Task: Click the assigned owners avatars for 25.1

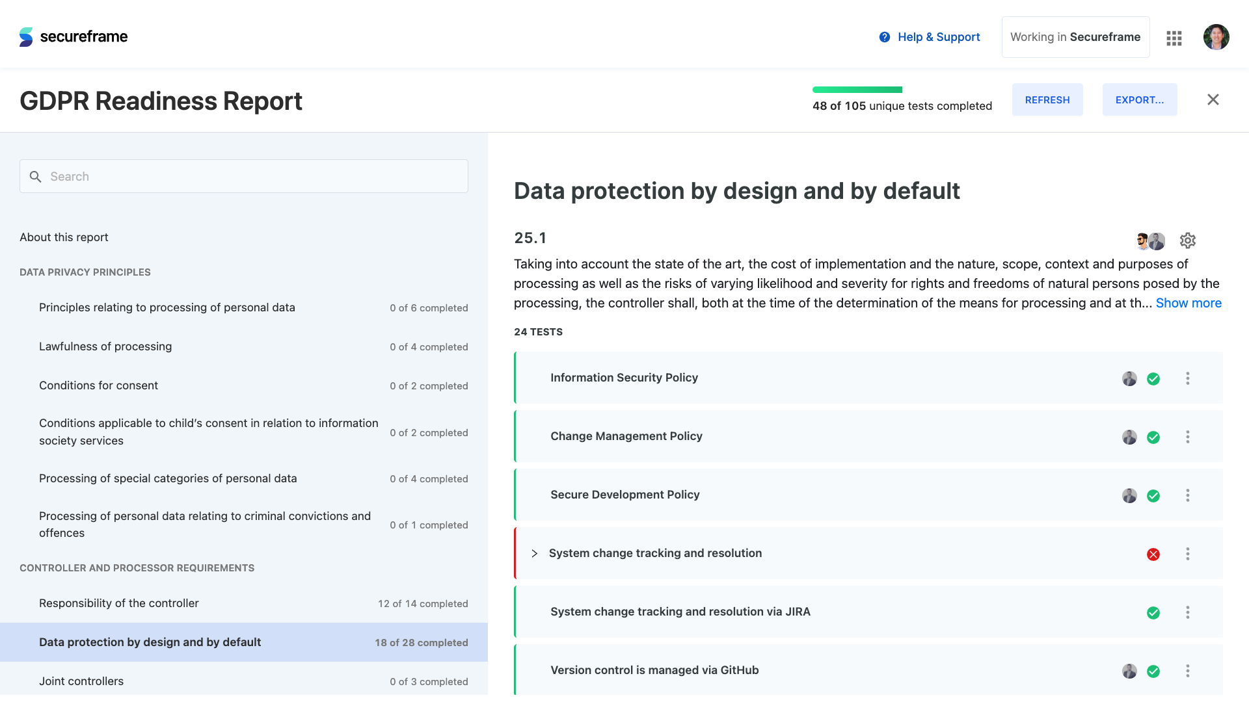Action: pos(1149,241)
